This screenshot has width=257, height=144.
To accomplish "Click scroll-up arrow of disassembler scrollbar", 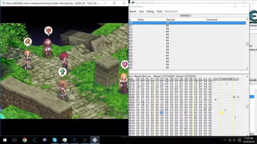I will pyautogui.click(x=247, y=20).
